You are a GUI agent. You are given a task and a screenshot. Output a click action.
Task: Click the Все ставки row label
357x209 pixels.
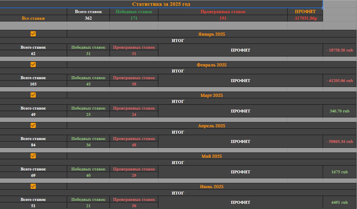33,18
